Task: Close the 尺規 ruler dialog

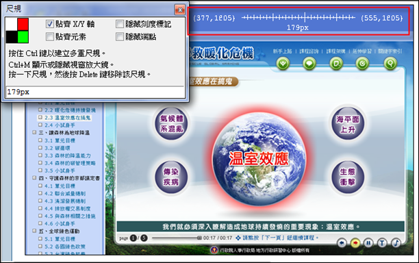Action: click(180, 10)
